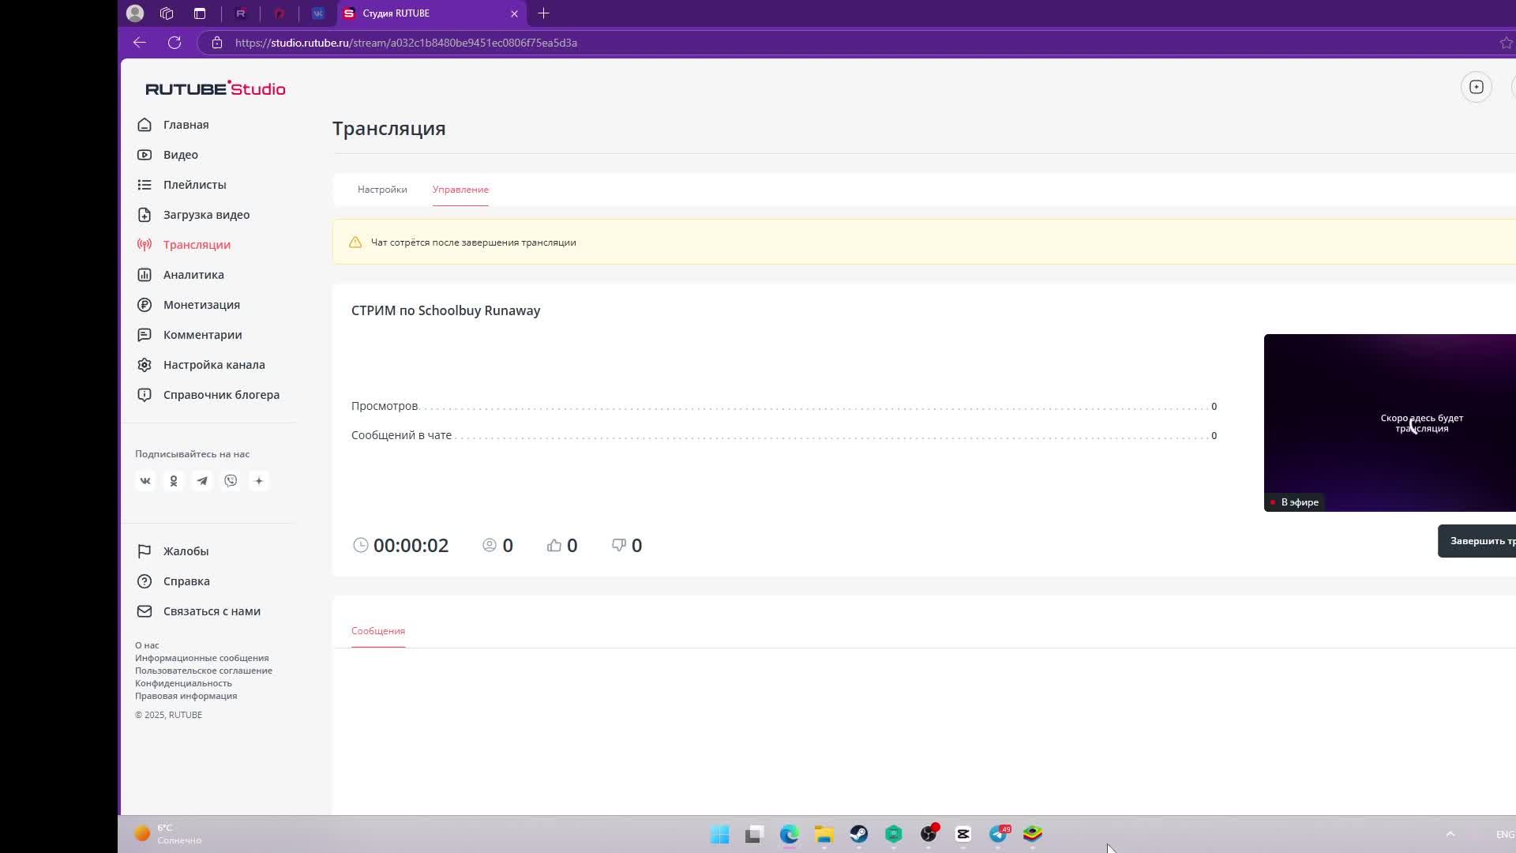The height and width of the screenshot is (853, 1516).
Task: Click the RUTUBE Studio logo
Action: pos(215,88)
